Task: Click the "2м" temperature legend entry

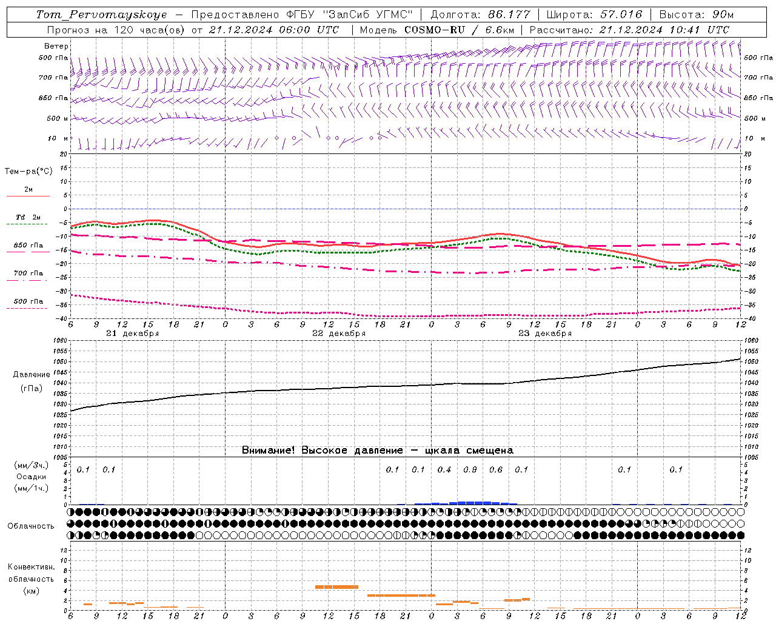Action: point(28,190)
